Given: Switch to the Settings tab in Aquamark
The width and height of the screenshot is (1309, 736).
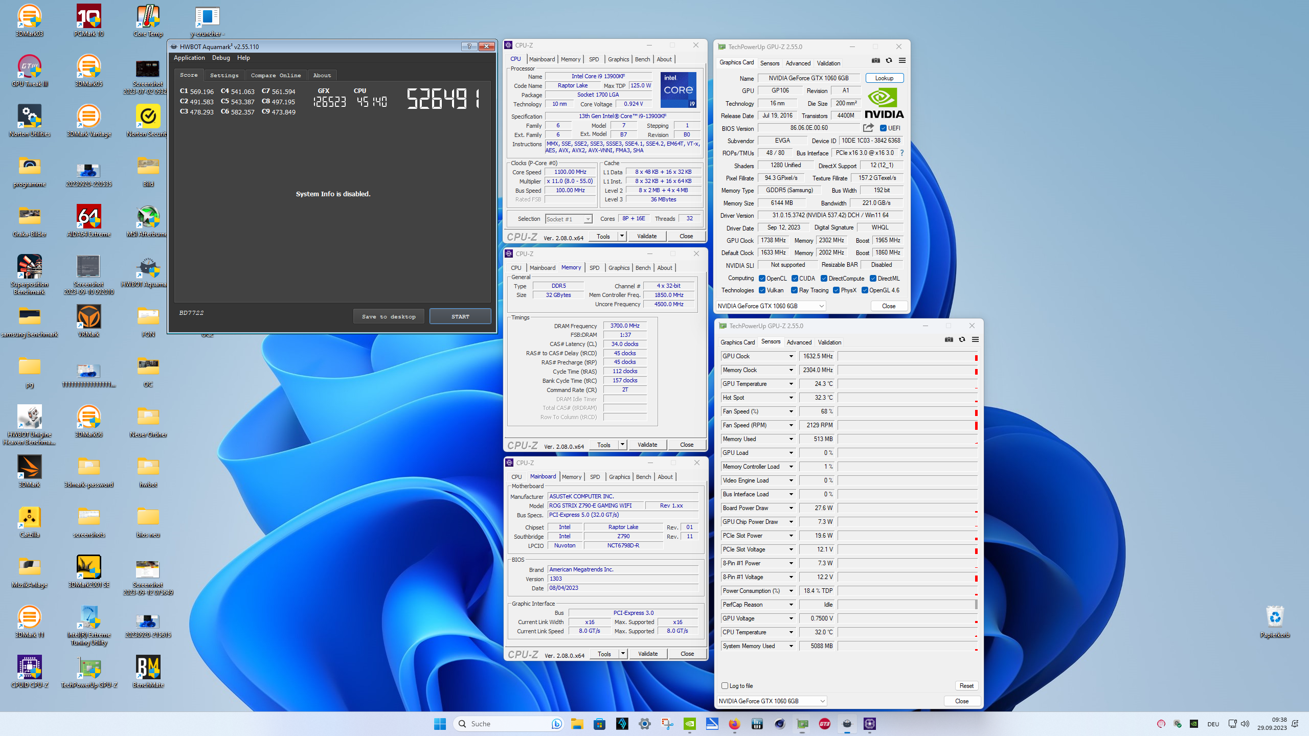Looking at the screenshot, I should pos(224,75).
